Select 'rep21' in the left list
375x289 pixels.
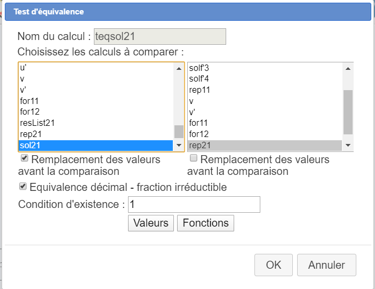pos(31,134)
